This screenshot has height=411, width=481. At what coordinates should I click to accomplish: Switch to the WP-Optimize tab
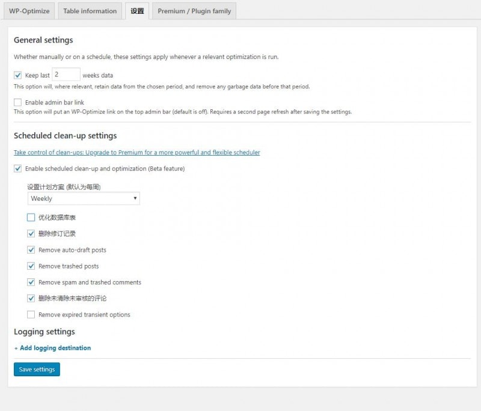click(28, 11)
